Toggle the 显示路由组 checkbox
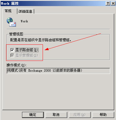Screen dimensions: 116x120 [x=12, y=50]
